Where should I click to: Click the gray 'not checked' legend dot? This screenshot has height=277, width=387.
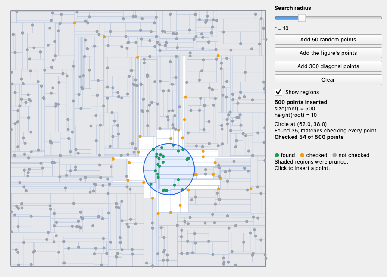334,155
